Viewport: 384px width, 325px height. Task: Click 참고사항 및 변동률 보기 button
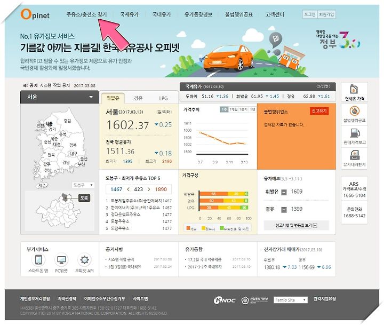[x=296, y=226]
